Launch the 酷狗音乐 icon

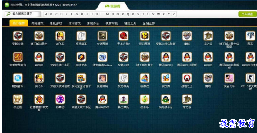[x=18, y=78]
